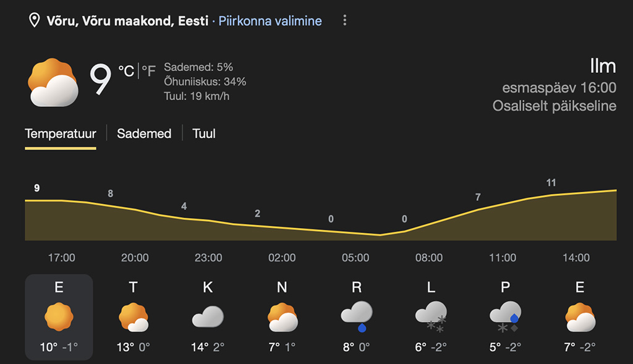Click the large partly sunny weather icon

pyautogui.click(x=53, y=83)
